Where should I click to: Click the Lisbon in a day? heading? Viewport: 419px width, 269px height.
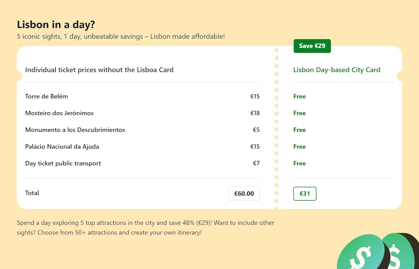point(56,25)
